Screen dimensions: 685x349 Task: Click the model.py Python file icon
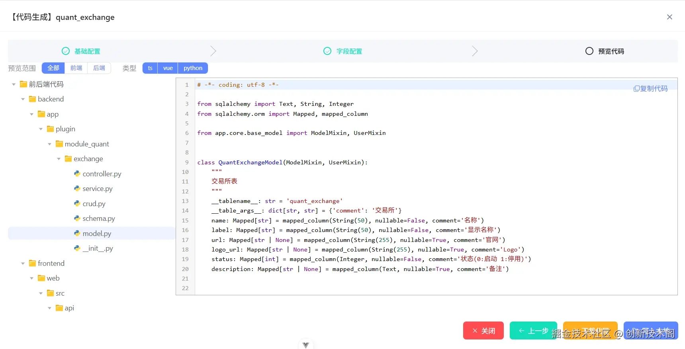pyautogui.click(x=77, y=233)
